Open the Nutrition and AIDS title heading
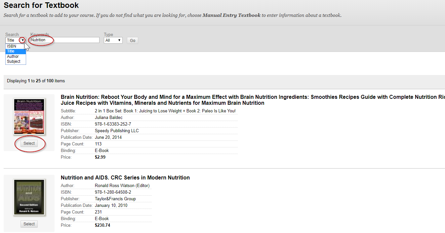Image resolution: width=445 pixels, height=233 pixels. coord(125,178)
